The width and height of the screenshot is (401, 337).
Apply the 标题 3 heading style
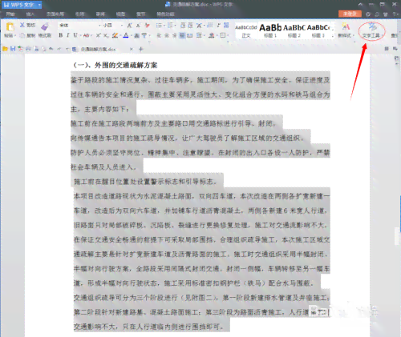coord(318,30)
